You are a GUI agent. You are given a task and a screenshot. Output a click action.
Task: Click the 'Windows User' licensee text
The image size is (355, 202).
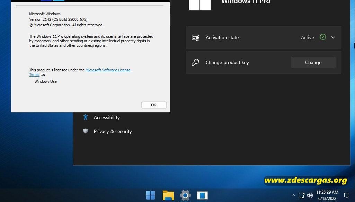pyautogui.click(x=46, y=81)
